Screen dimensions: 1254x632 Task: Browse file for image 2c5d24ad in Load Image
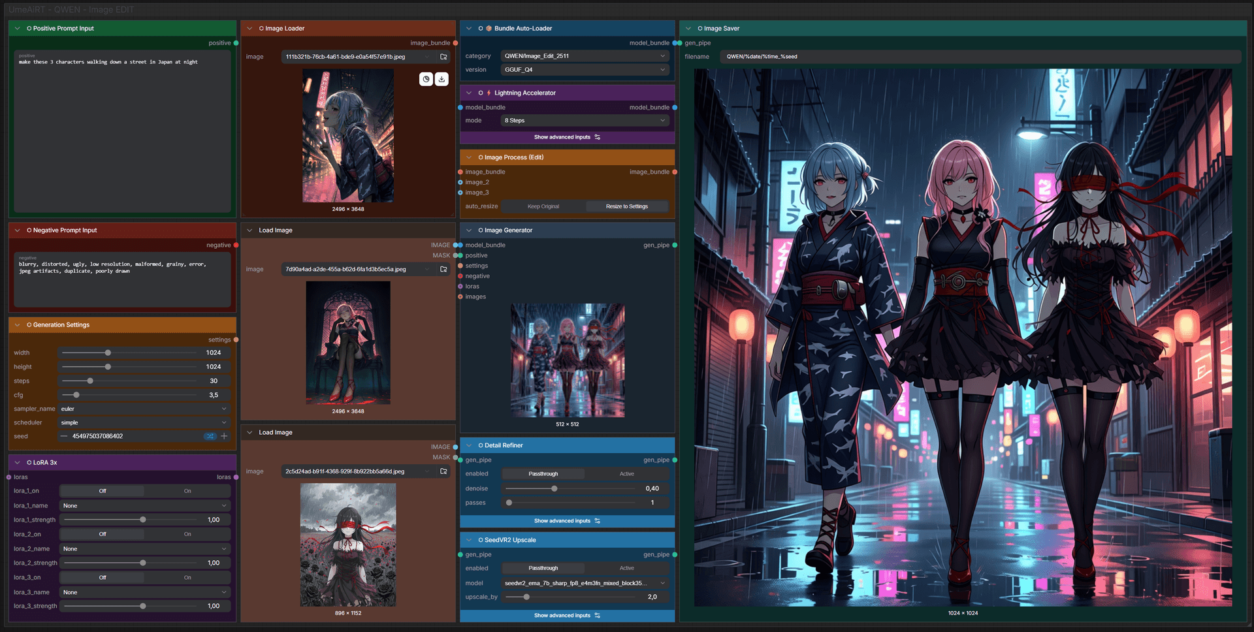(x=443, y=471)
